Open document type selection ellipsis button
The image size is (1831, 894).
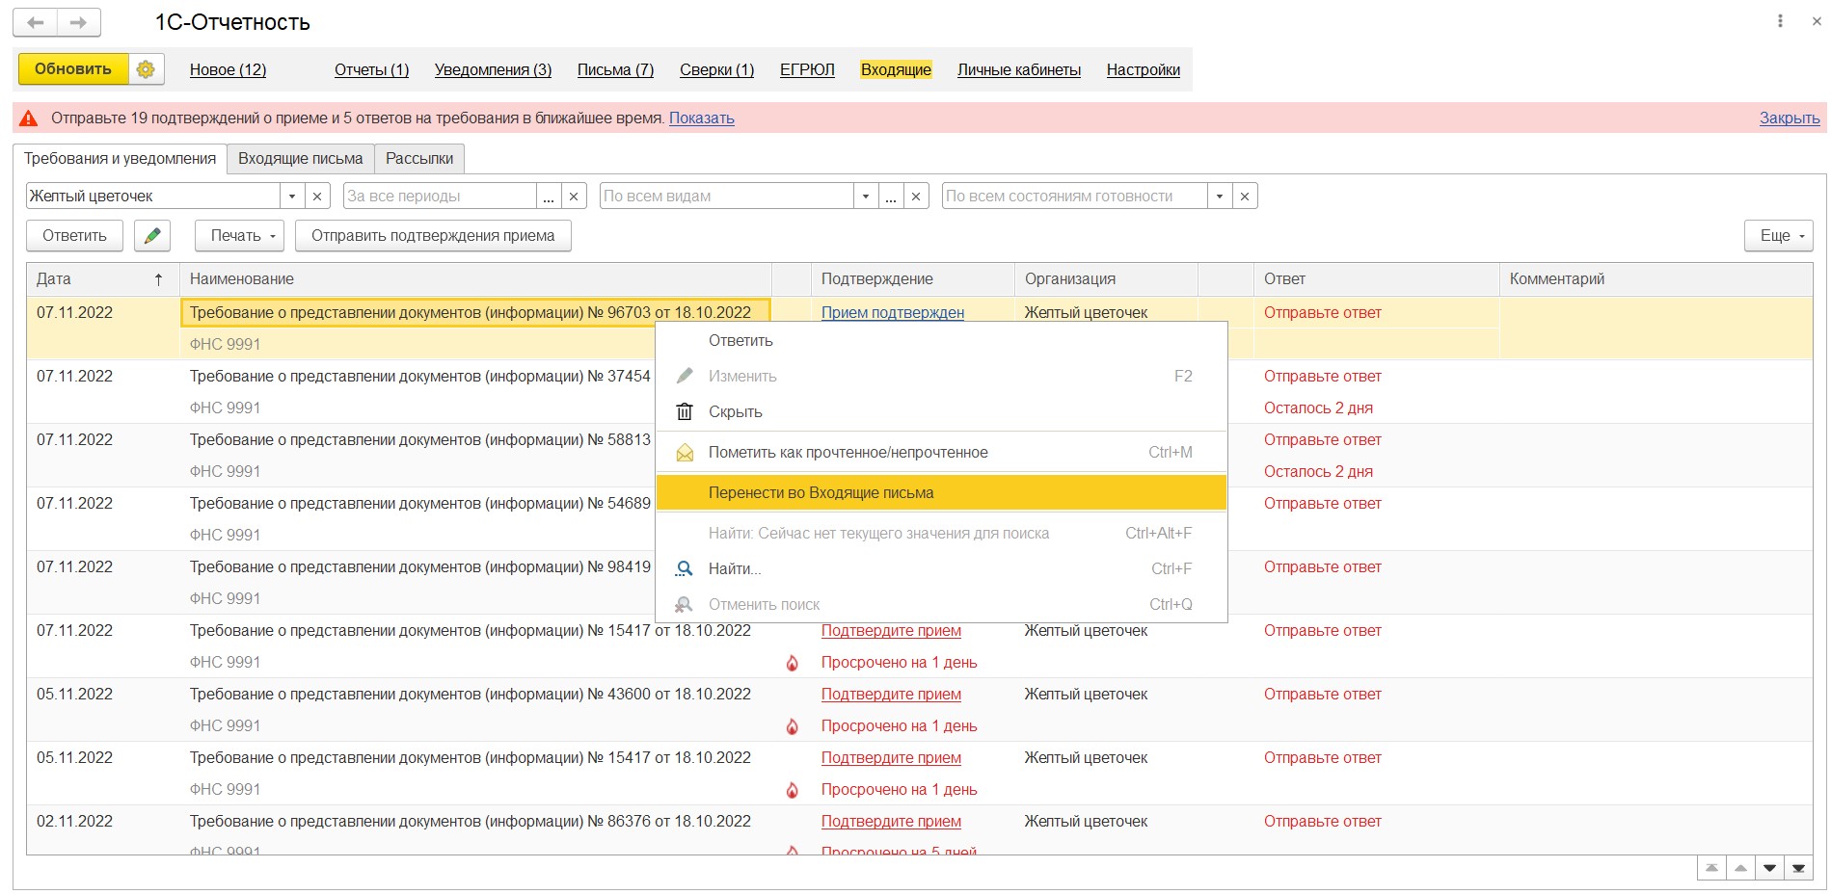point(891,197)
